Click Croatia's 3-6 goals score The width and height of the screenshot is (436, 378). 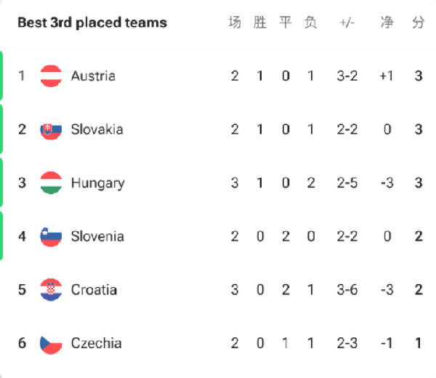[347, 289]
